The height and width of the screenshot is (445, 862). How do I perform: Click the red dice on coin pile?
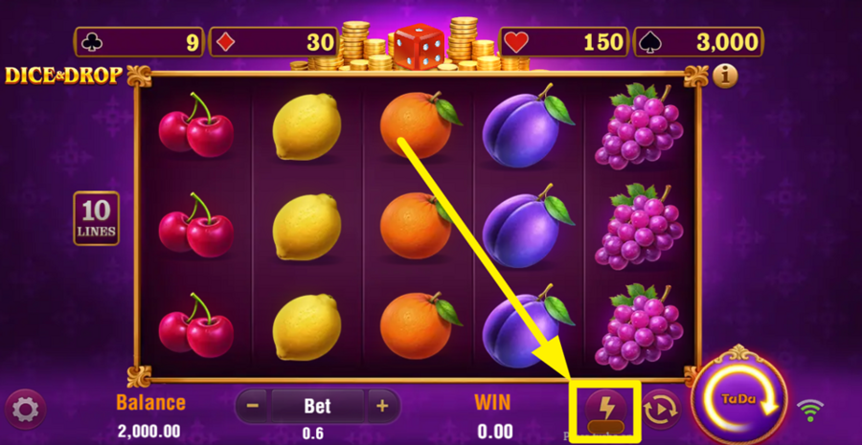pyautogui.click(x=419, y=47)
